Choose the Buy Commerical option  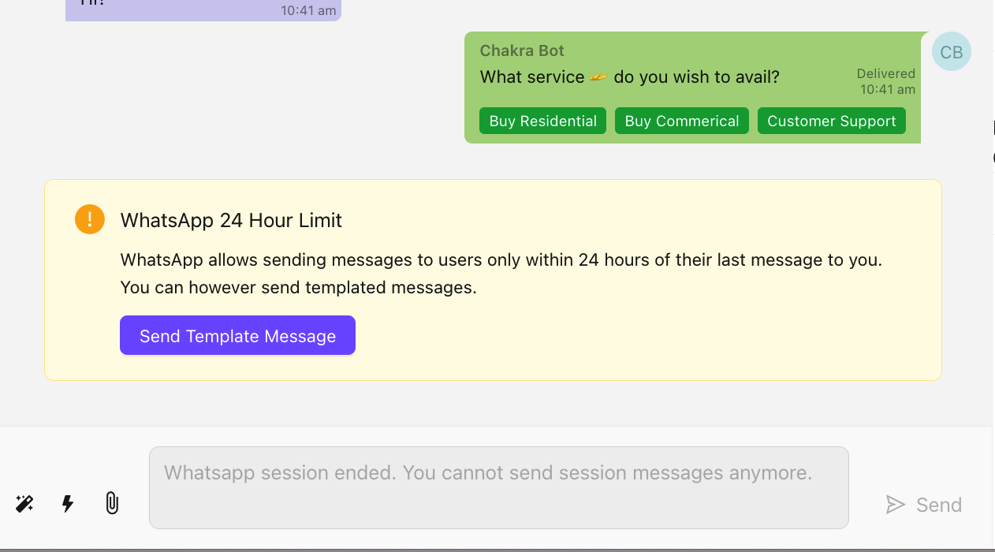681,121
